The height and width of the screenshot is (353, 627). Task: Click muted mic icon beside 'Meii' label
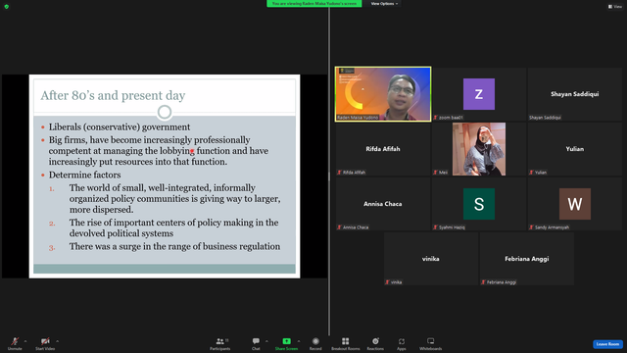tap(435, 173)
